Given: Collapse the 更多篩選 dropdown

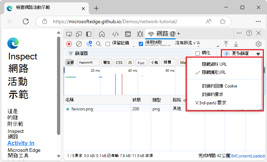Looking at the screenshot, I should pos(242,53).
